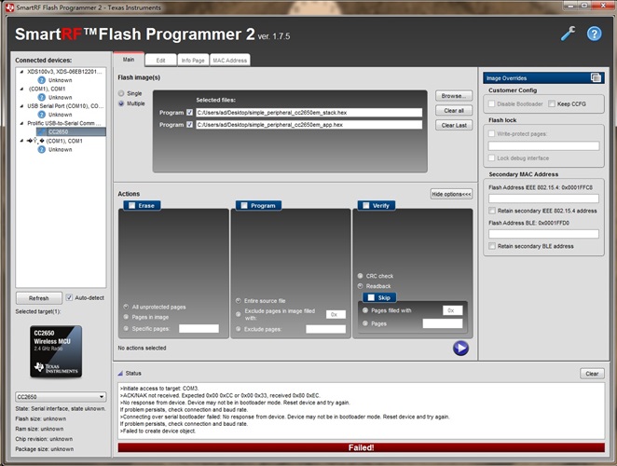Click the CC2650 Wireless MCU chip image

pyautogui.click(x=56, y=351)
